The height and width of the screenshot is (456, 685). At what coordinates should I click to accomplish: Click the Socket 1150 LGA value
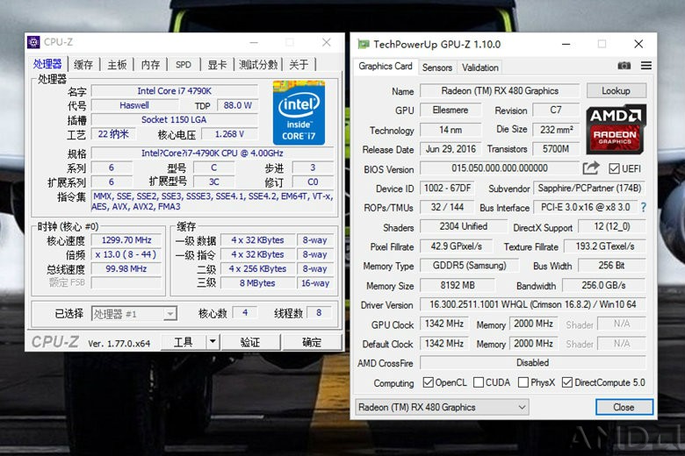pyautogui.click(x=174, y=119)
